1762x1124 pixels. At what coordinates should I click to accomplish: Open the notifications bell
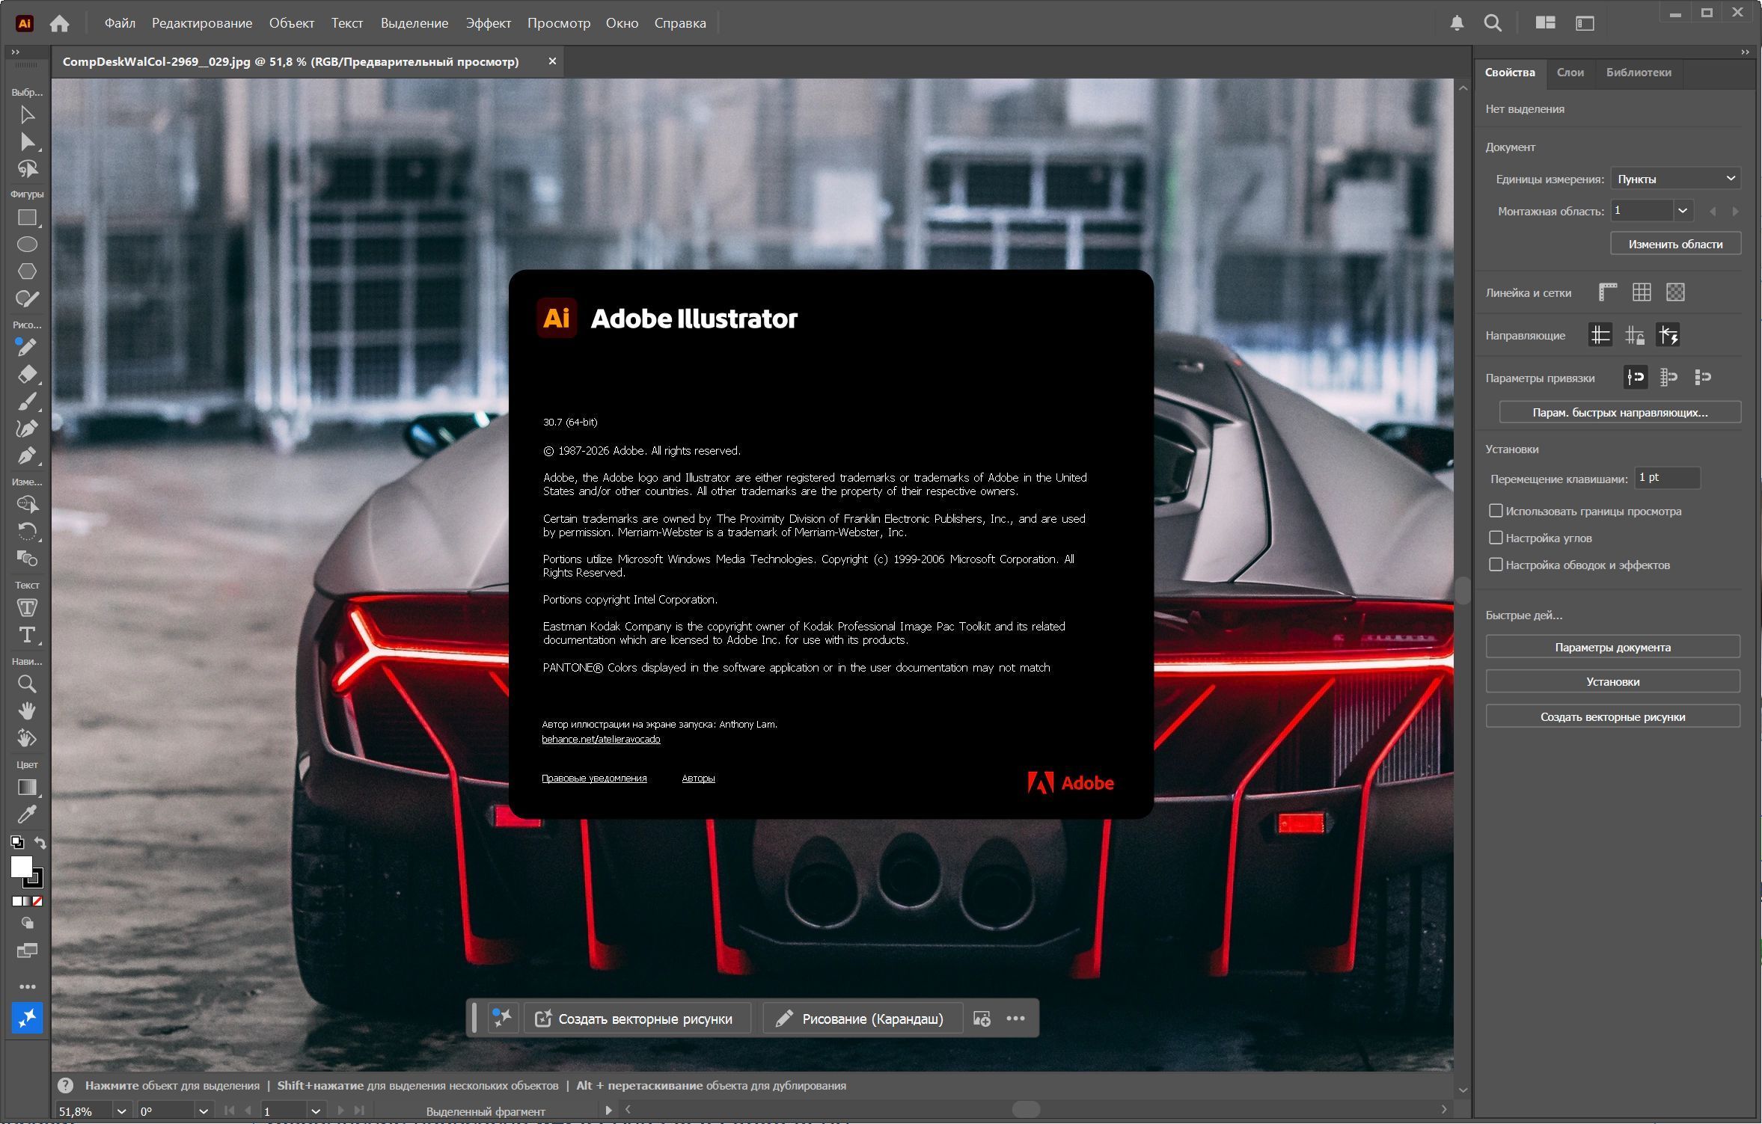point(1456,23)
